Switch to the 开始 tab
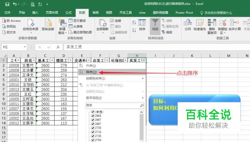250x142 pixels. tap(22, 13)
